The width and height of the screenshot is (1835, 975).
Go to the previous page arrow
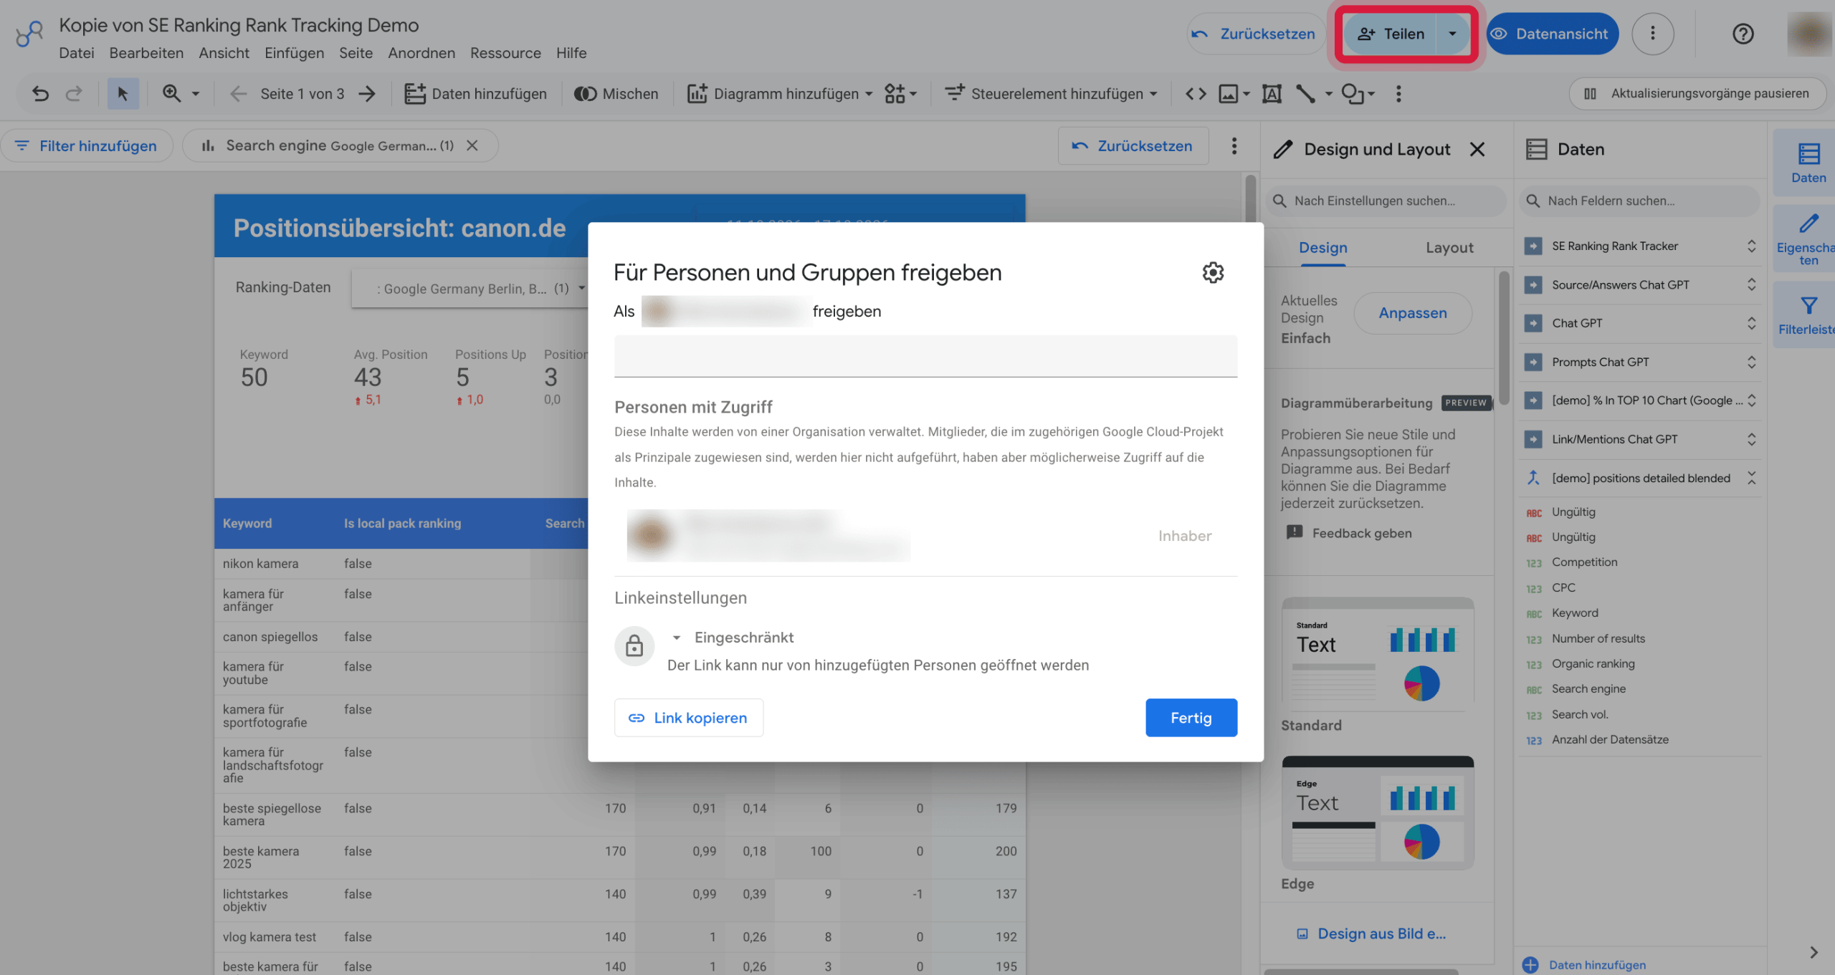pos(238,94)
